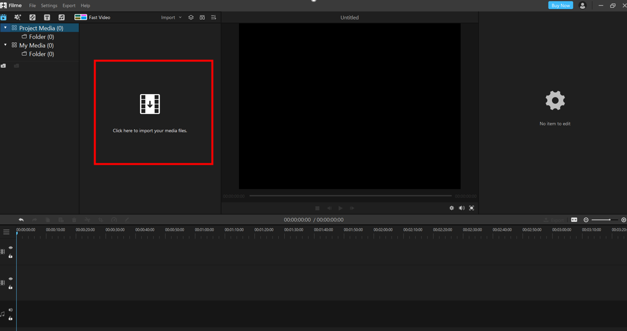Lock the first video track
The width and height of the screenshot is (627, 331).
tap(10, 256)
